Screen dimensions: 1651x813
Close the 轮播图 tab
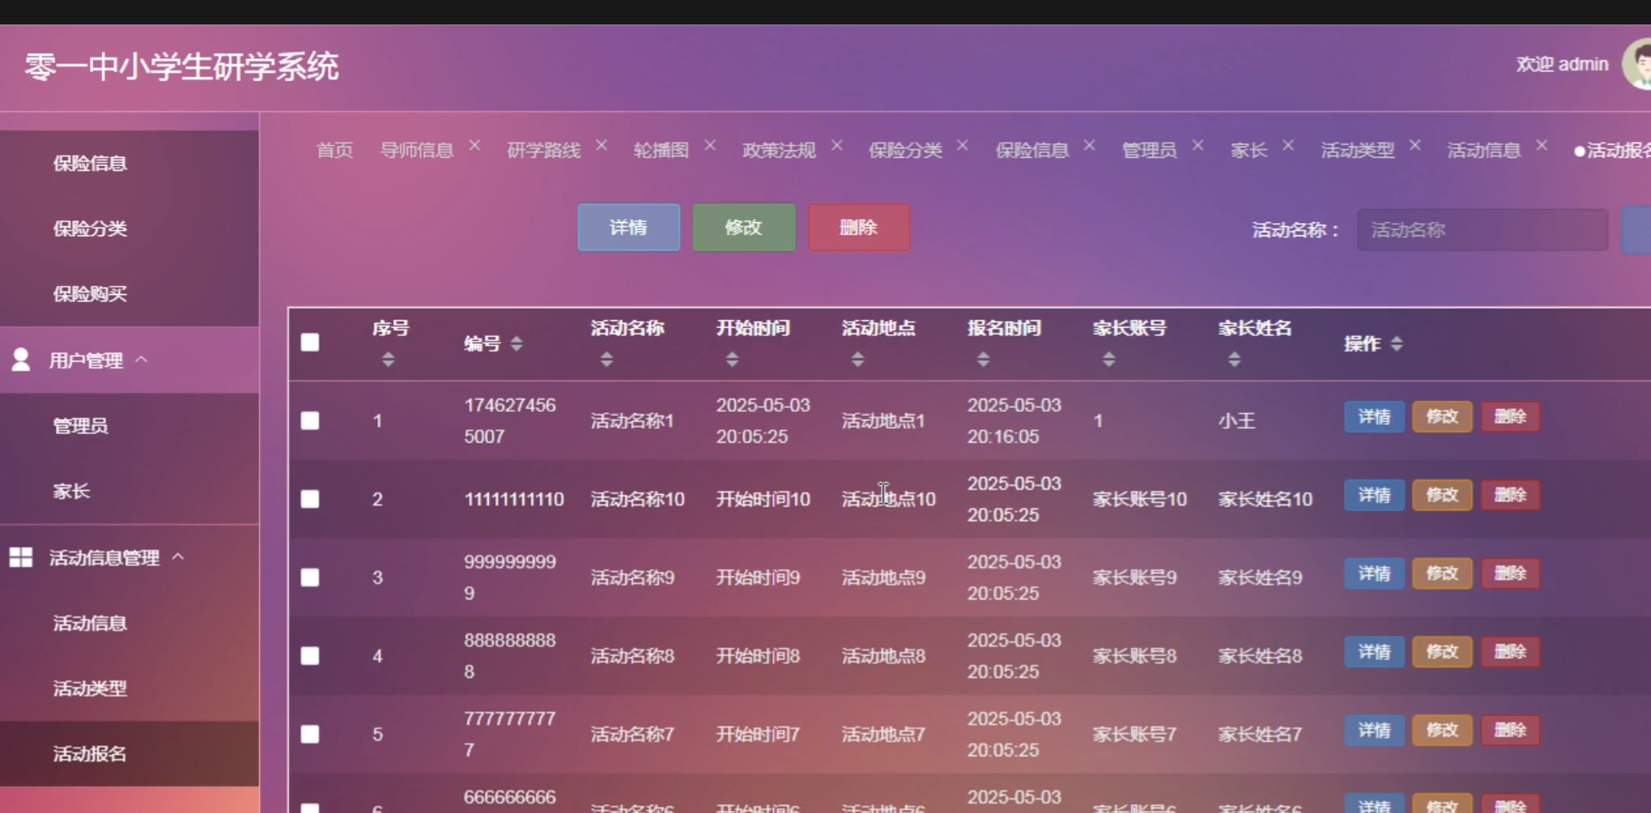coord(710,145)
